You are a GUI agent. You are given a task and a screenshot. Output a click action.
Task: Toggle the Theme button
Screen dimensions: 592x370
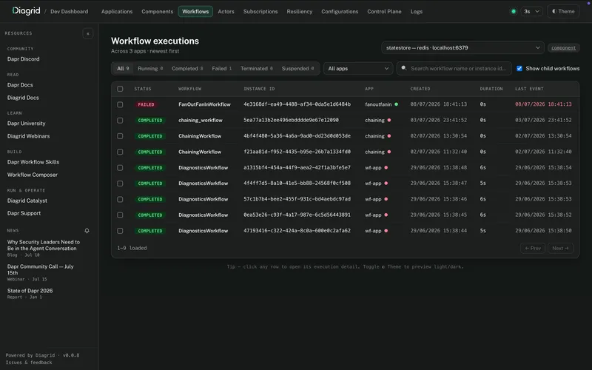[x=563, y=11]
